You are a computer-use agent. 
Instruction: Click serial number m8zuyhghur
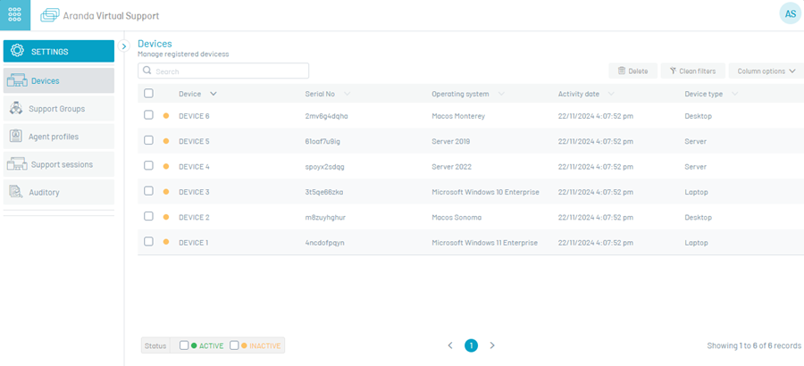click(325, 217)
